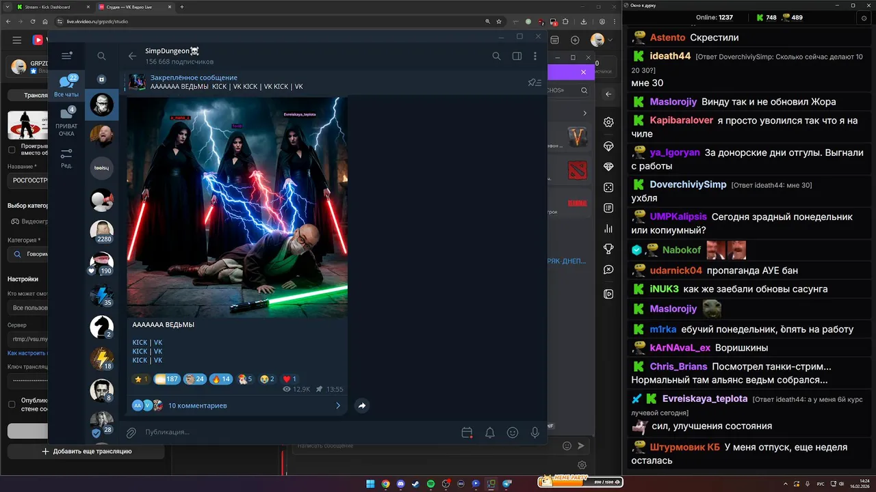This screenshot has width=876, height=492.
Task: Open a new browser tab
Action: click(x=181, y=7)
